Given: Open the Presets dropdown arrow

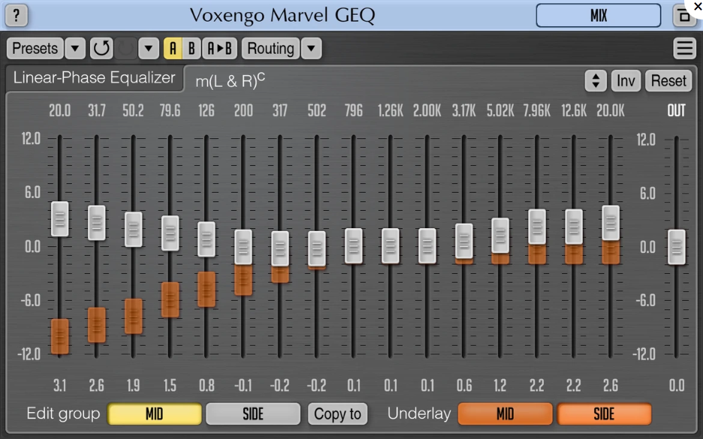Looking at the screenshot, I should [x=75, y=48].
